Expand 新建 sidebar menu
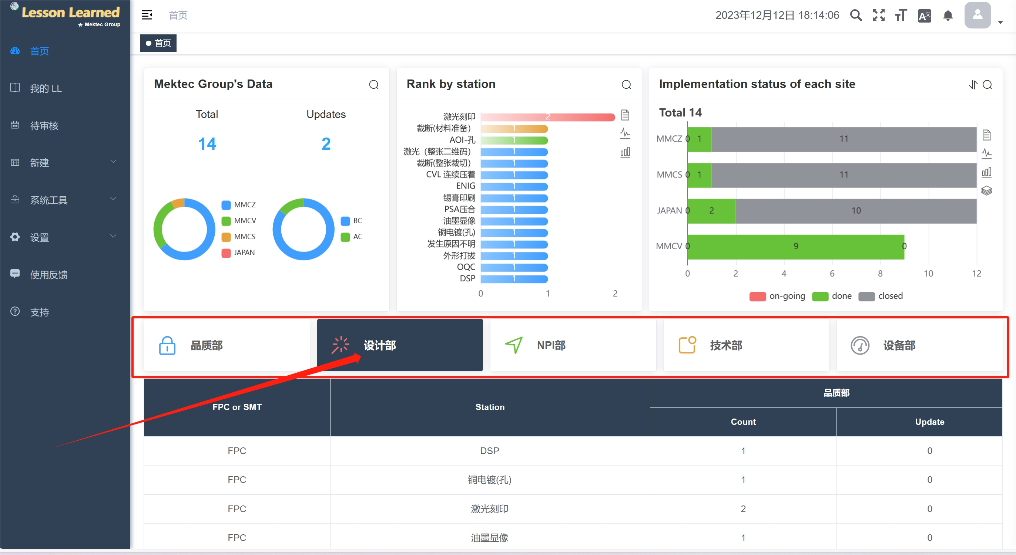Screen dimensions: 1016x555 [65, 163]
